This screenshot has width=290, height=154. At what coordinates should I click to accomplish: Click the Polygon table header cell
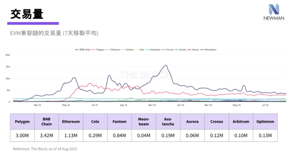(22, 122)
